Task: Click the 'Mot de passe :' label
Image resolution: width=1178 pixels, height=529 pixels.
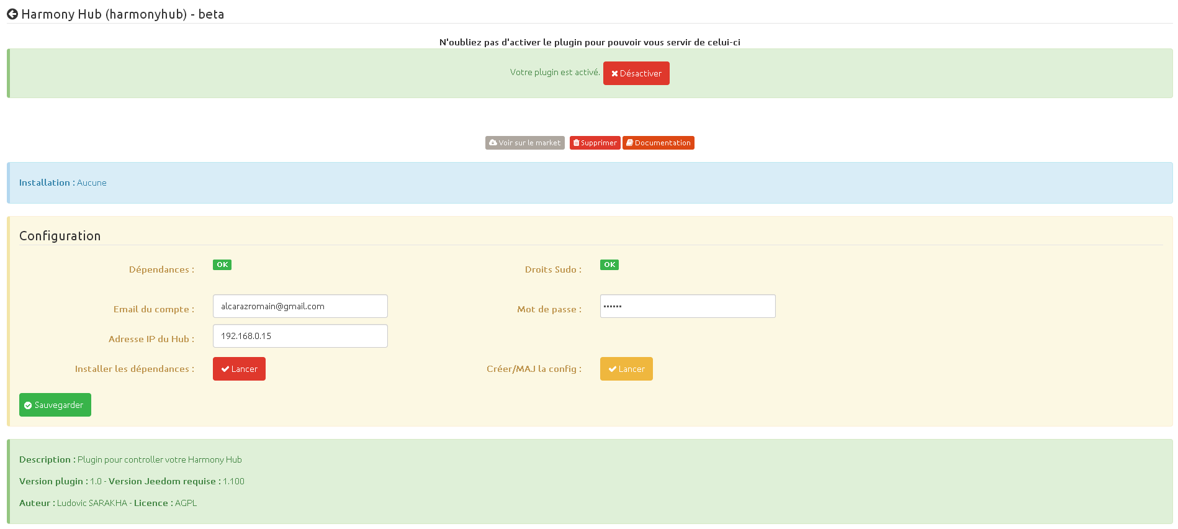Action: pos(549,309)
